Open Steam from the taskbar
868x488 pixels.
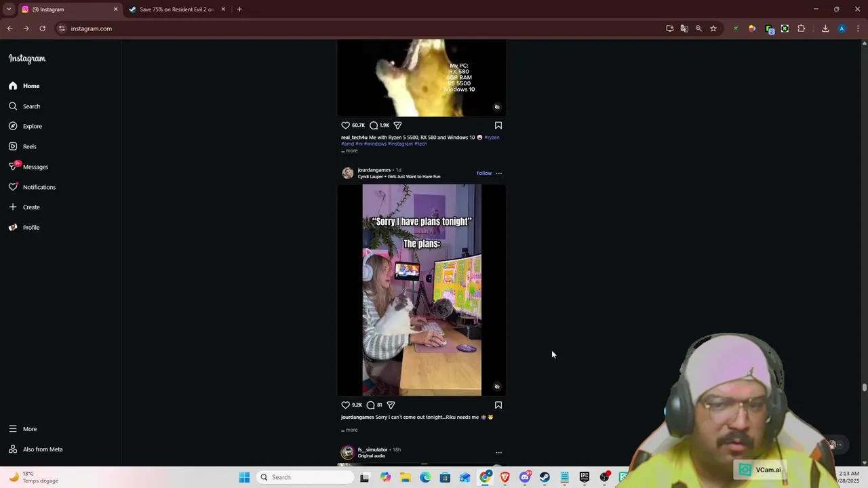pos(545,477)
